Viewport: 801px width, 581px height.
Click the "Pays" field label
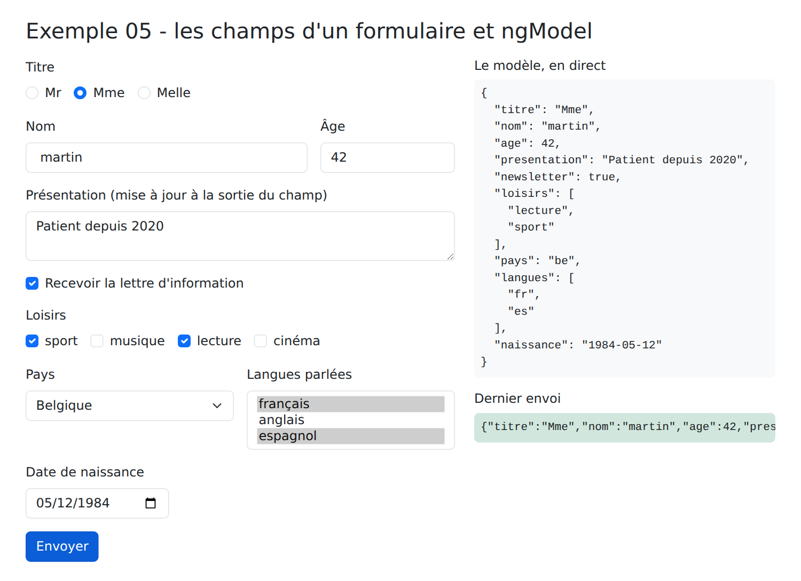41,375
